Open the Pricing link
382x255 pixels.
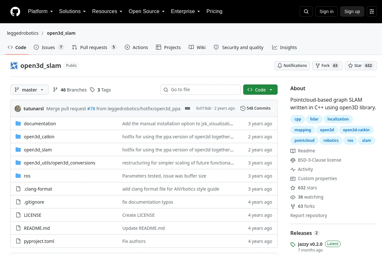click(x=214, y=11)
